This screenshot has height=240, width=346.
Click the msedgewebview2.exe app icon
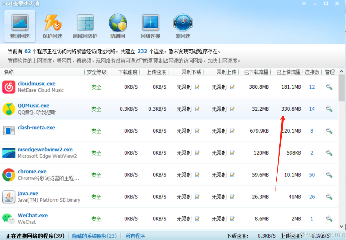coord(9,153)
